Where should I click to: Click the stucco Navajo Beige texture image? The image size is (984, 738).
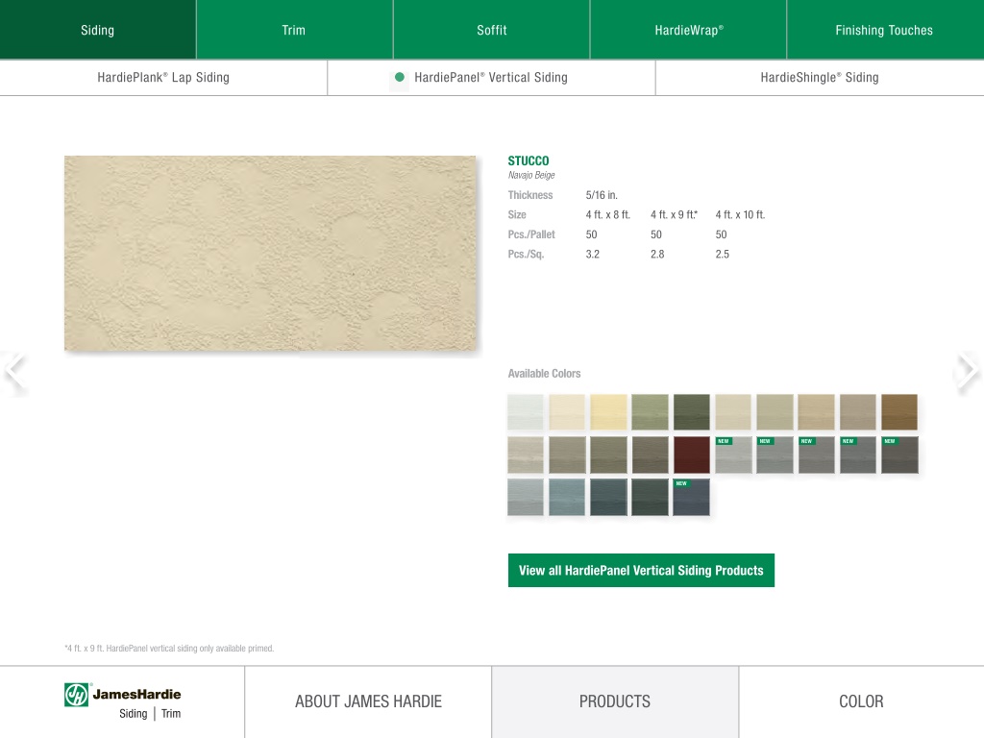(x=270, y=253)
